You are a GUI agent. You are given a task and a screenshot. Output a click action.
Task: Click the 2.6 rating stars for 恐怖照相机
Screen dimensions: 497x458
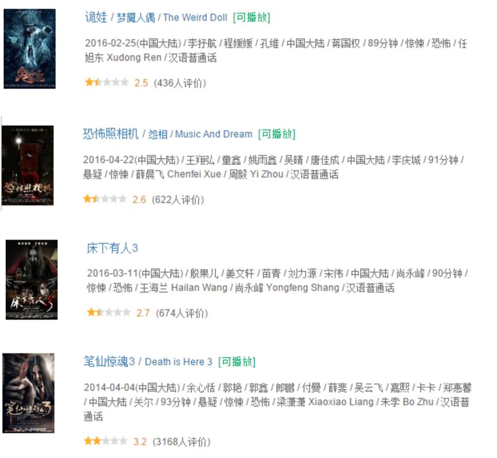pyautogui.click(x=105, y=199)
